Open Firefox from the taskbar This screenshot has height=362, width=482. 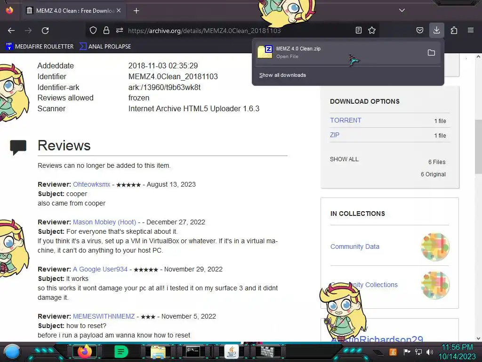coord(85,352)
